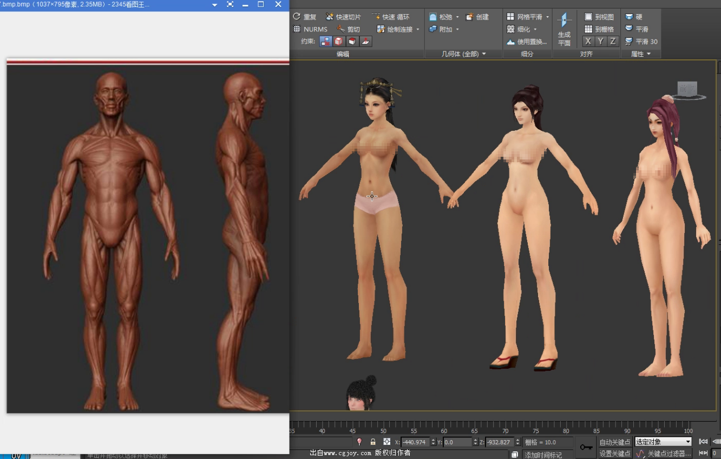Viewport: 721px width, 459px height.
Task: Toggle the selection lock padlock
Action: pos(373,442)
